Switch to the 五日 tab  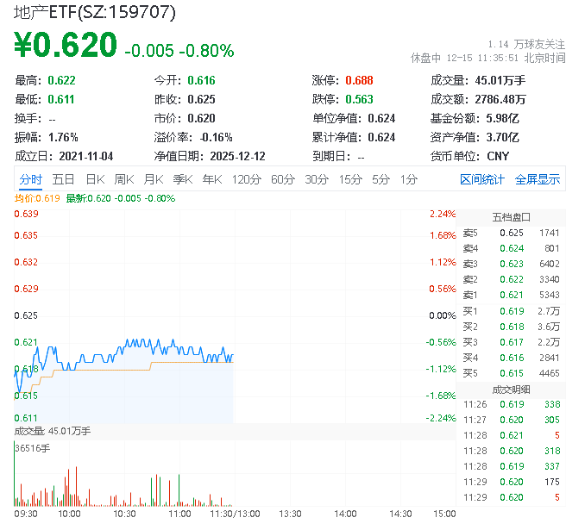pyautogui.click(x=63, y=179)
